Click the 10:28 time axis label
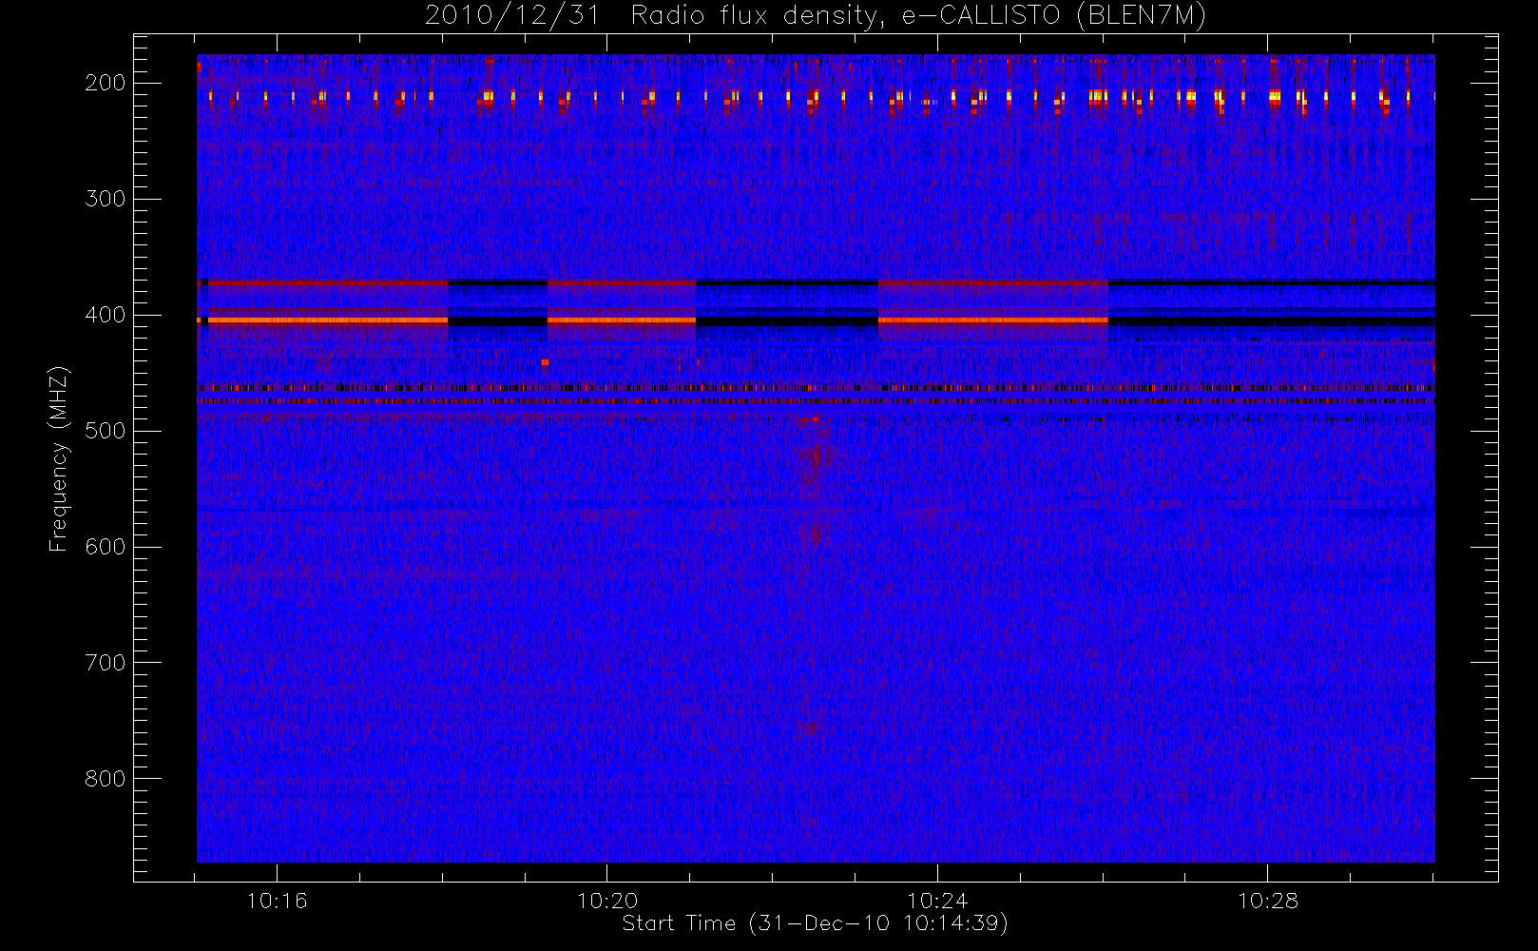 (1267, 901)
